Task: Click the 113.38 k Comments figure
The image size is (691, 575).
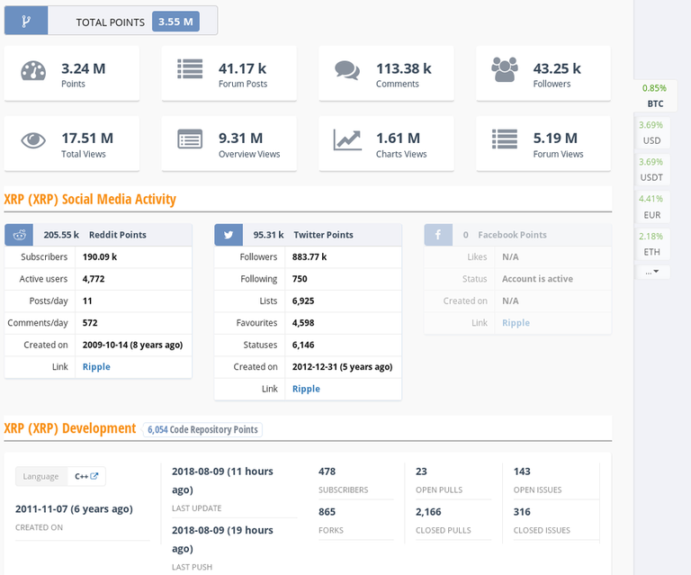Action: (404, 68)
